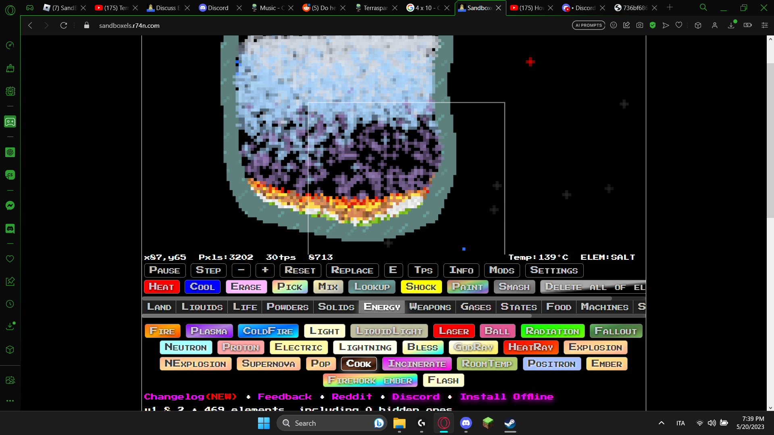The height and width of the screenshot is (435, 774).
Task: Open the sidebar History clock icon
Action: (x=10, y=304)
